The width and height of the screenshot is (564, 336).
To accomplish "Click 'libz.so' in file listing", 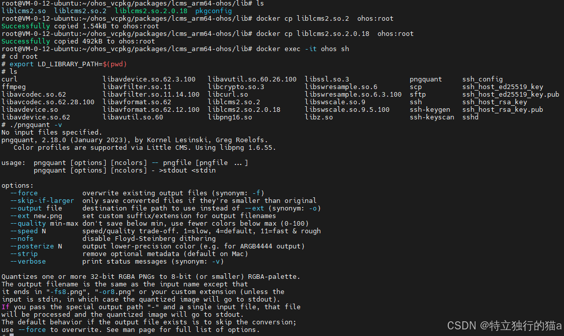I will 319,117.
